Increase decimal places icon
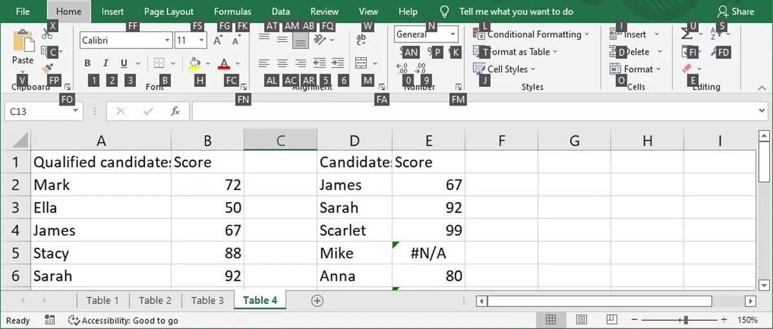The height and width of the screenshot is (329, 773). point(403,68)
